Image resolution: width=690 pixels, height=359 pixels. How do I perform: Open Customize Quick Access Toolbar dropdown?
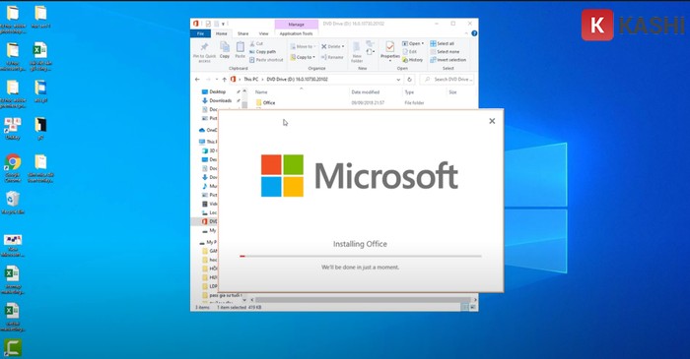pyautogui.click(x=223, y=24)
